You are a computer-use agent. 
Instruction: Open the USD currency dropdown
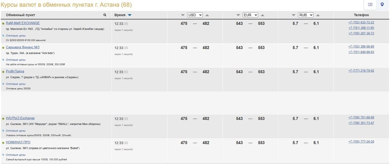coord(195,15)
